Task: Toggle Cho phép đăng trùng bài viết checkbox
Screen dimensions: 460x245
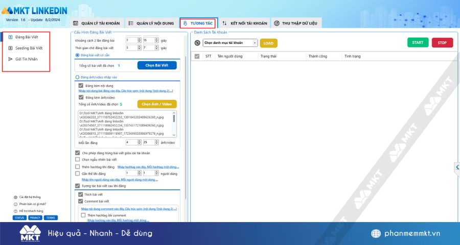Action: 78,153
